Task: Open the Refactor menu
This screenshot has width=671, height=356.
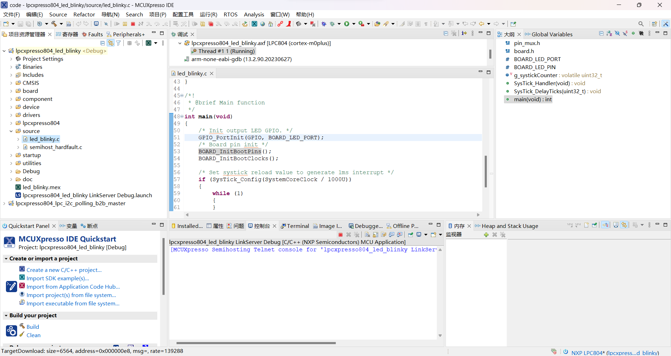Action: pyautogui.click(x=84, y=14)
